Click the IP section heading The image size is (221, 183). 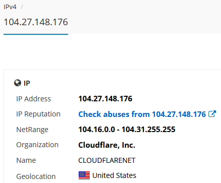tap(27, 83)
